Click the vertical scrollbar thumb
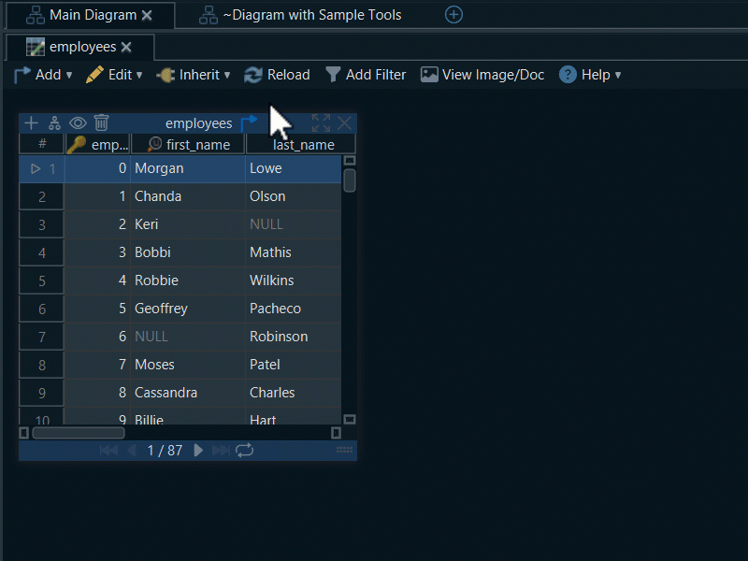This screenshot has width=748, height=561. click(x=350, y=180)
